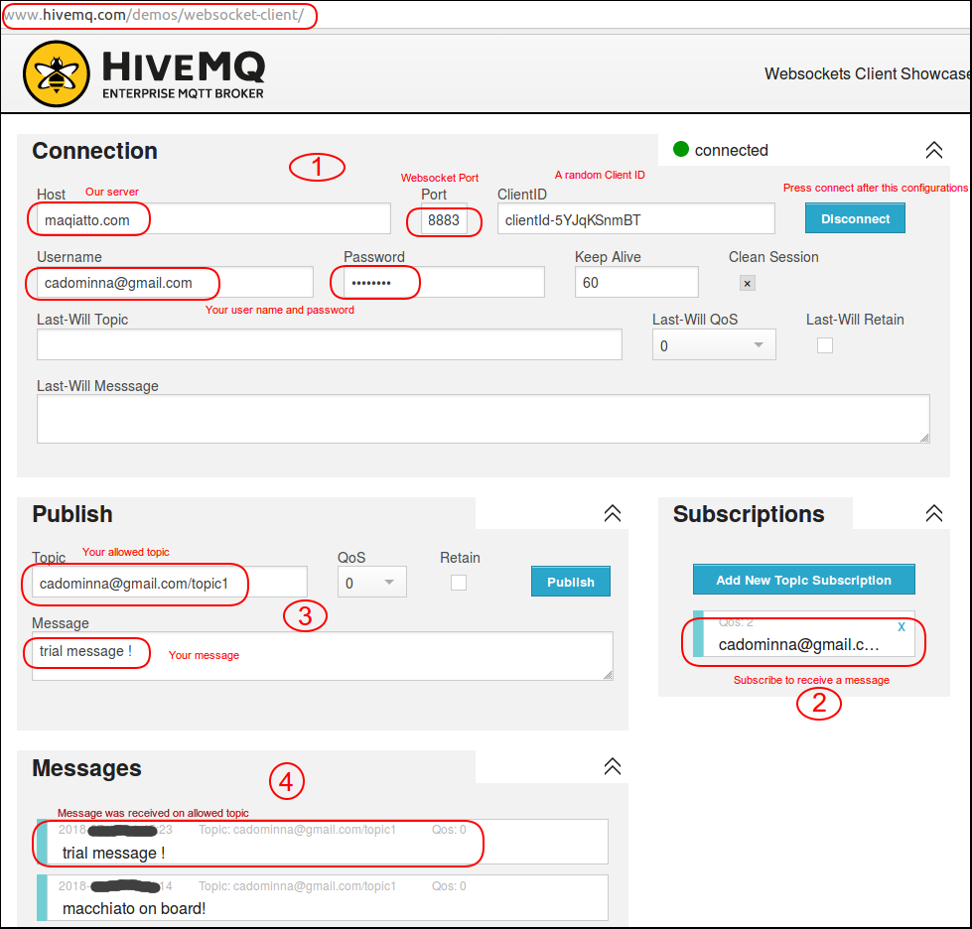Click the ClientID input field

point(636,218)
